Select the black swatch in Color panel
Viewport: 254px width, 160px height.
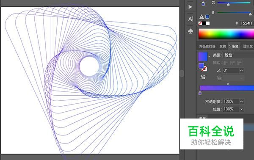(x=204, y=23)
